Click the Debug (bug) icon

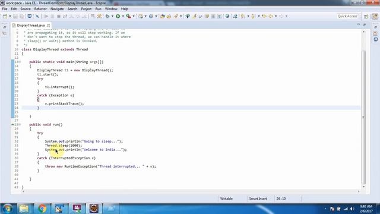(107, 16)
